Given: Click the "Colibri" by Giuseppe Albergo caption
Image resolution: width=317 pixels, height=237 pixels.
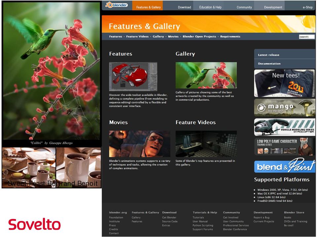Looking at the screenshot, I should (x=52, y=143).
